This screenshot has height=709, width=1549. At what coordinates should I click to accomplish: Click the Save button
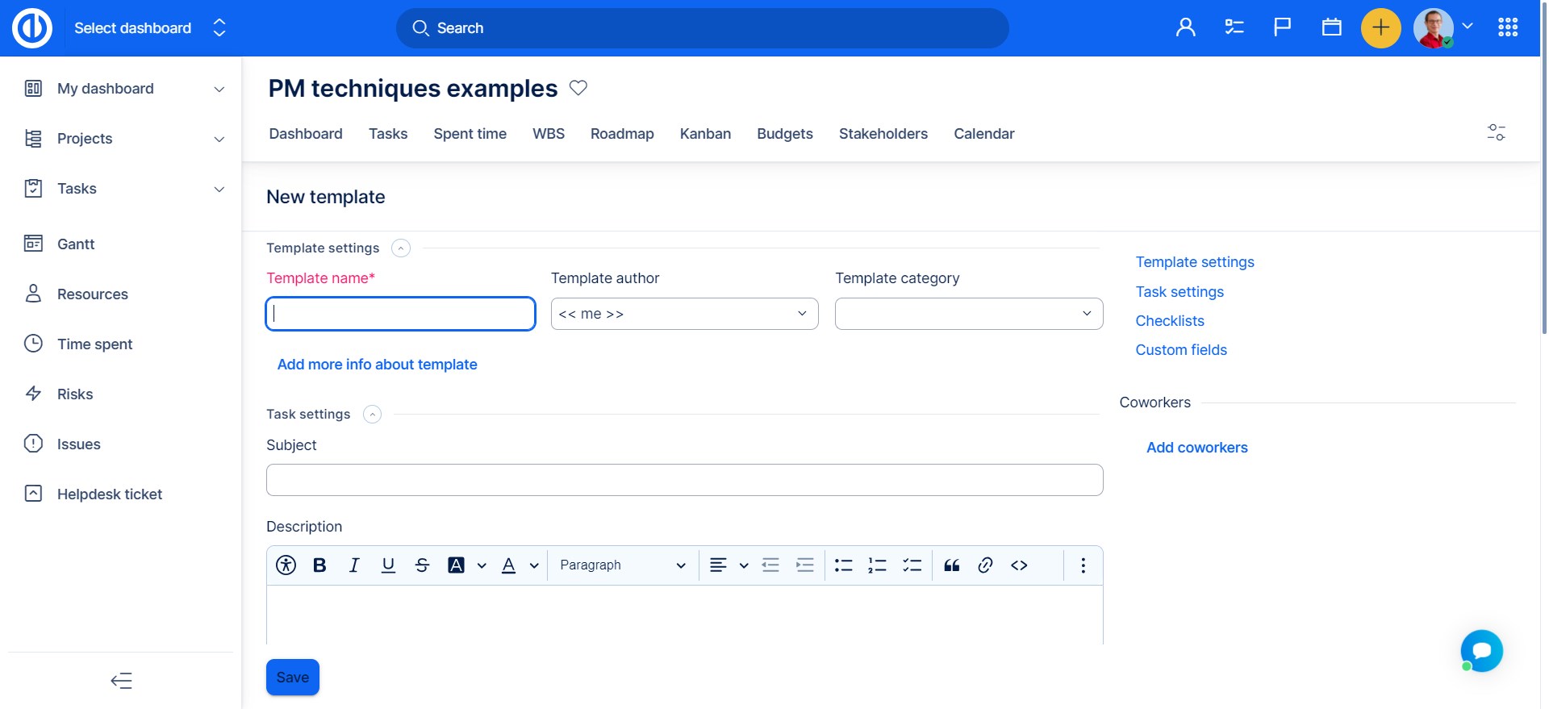pos(292,678)
